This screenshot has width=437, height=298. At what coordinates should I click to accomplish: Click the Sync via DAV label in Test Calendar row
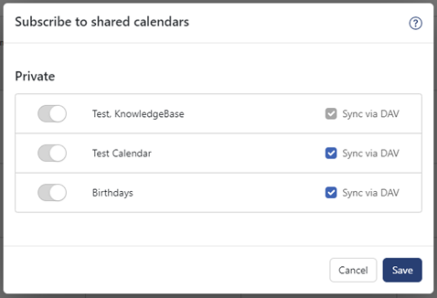click(371, 153)
